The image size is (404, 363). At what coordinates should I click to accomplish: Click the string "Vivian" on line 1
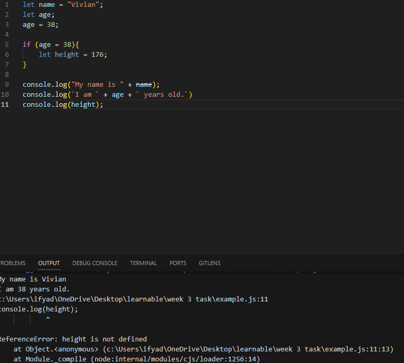(83, 5)
